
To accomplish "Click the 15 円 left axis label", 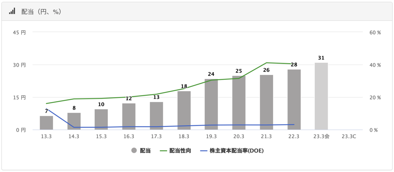I will 19,97.
